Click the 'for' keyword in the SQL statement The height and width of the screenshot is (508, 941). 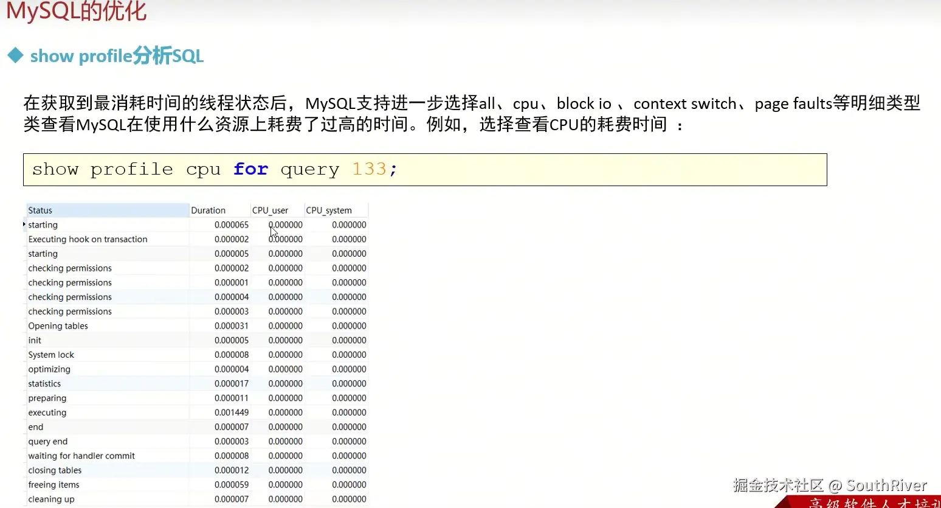250,169
